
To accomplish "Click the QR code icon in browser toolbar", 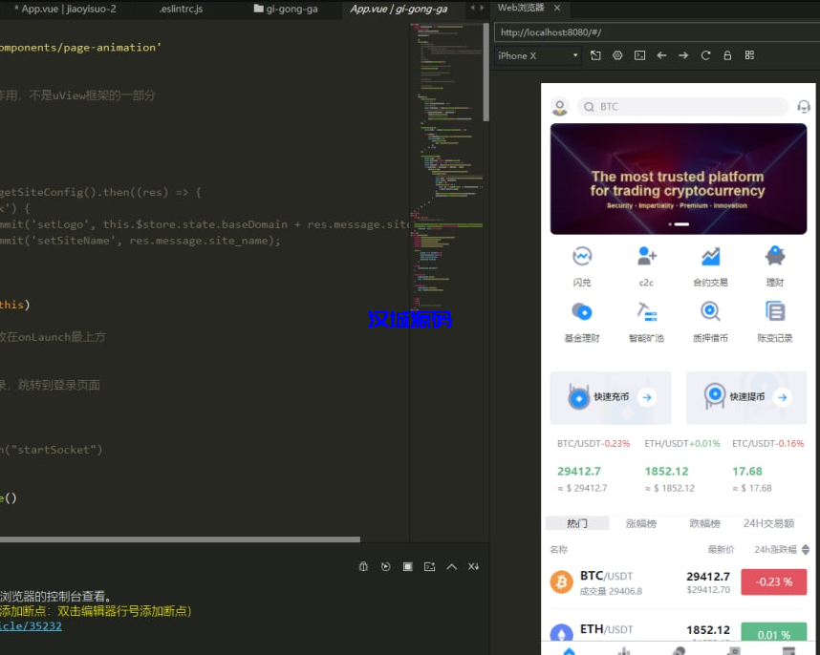I will pos(749,55).
